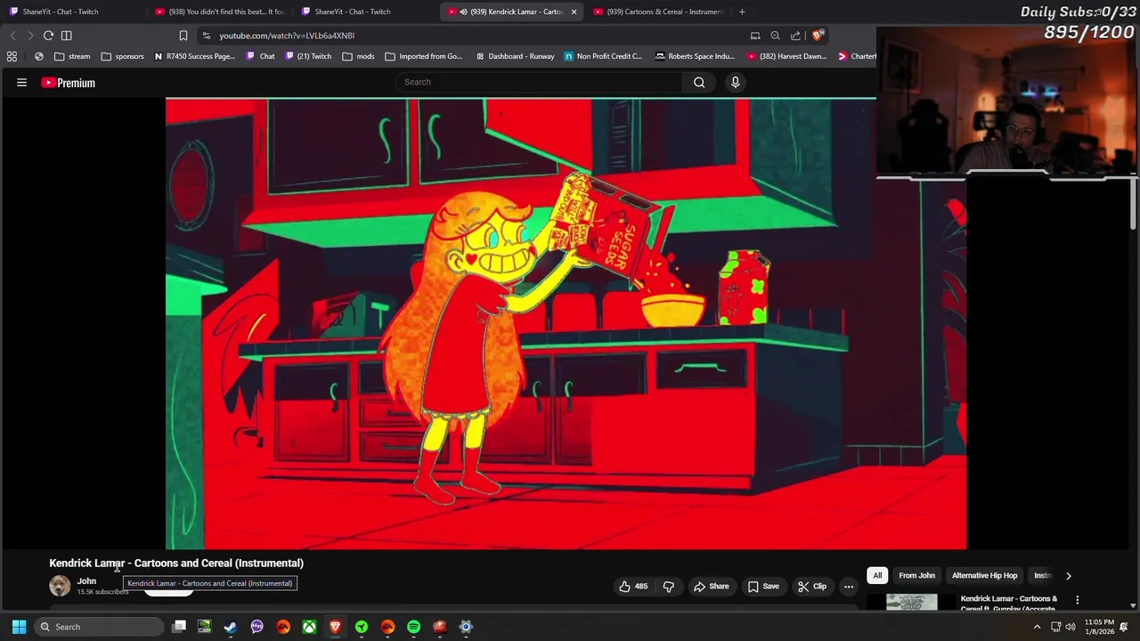Select the All filter chip

point(877,575)
